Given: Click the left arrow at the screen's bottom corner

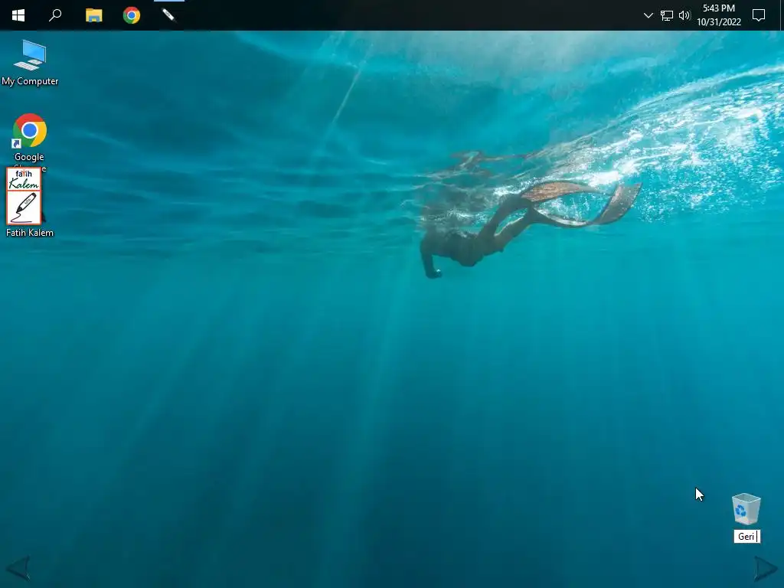Looking at the screenshot, I should point(18,567).
